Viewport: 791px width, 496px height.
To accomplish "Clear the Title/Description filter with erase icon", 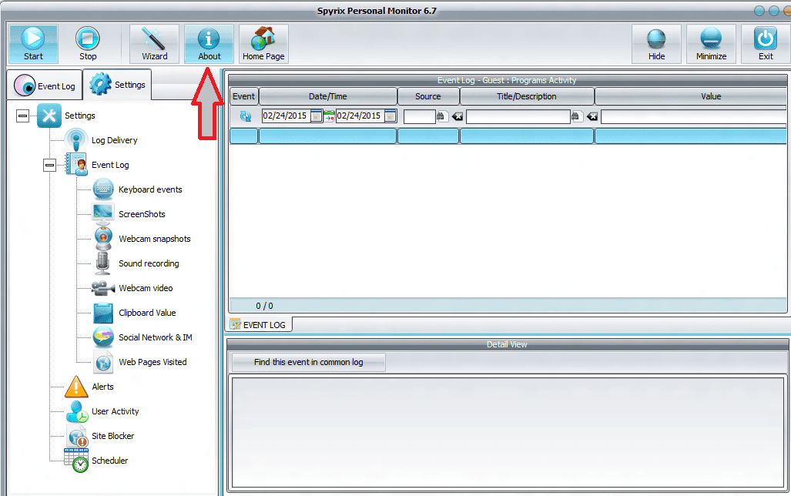I will pos(592,116).
